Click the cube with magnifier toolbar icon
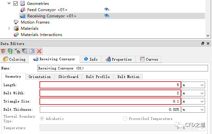 (x=25, y=51)
